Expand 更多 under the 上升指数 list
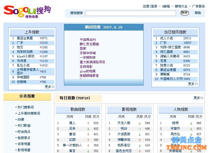Image resolution: width=211 pixels, height=153 pixels. coord(49,87)
